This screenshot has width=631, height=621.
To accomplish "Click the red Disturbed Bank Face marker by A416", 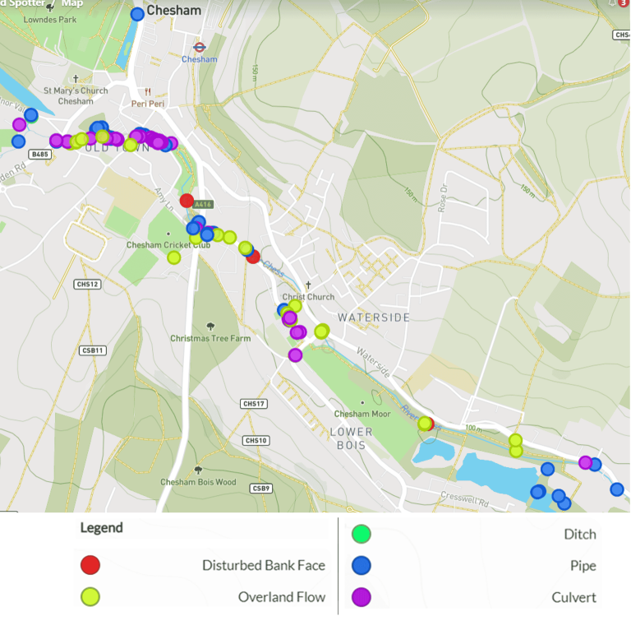I will coord(187,201).
